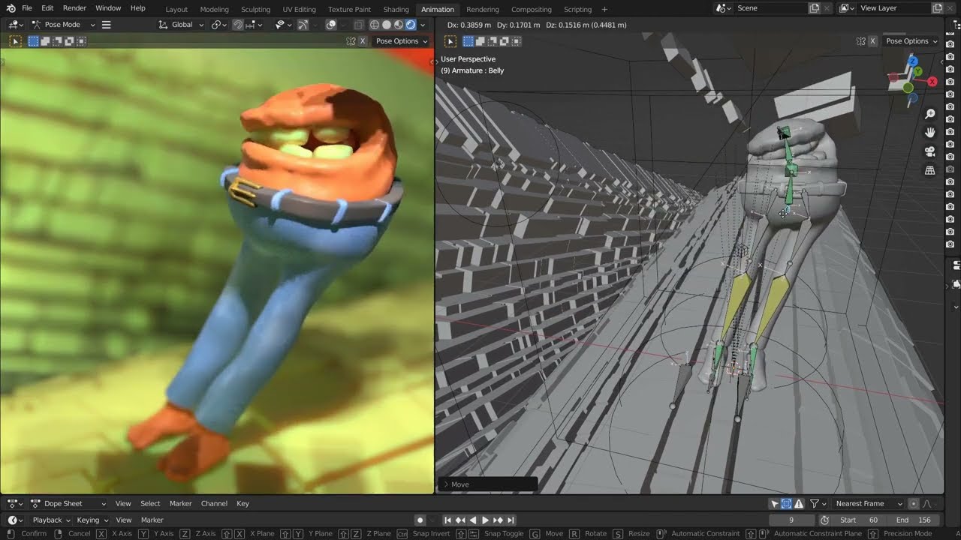Open Pose Options in right viewport
This screenshot has height=540, width=961.
tap(911, 41)
